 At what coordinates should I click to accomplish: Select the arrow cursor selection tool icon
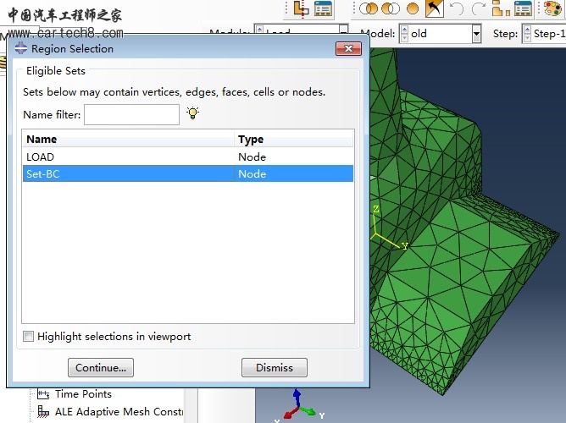[435, 8]
